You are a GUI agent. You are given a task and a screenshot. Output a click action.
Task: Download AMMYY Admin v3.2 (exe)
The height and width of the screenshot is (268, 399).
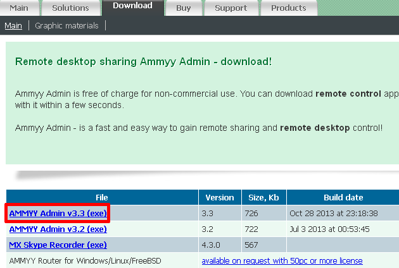pyautogui.click(x=58, y=229)
